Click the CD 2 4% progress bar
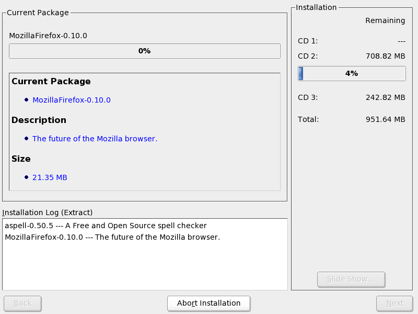 tap(352, 73)
